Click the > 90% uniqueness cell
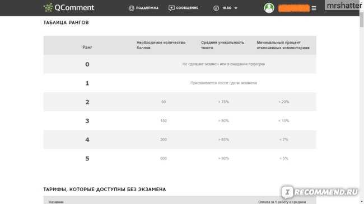This screenshot has height=204, width=364. pos(223,158)
